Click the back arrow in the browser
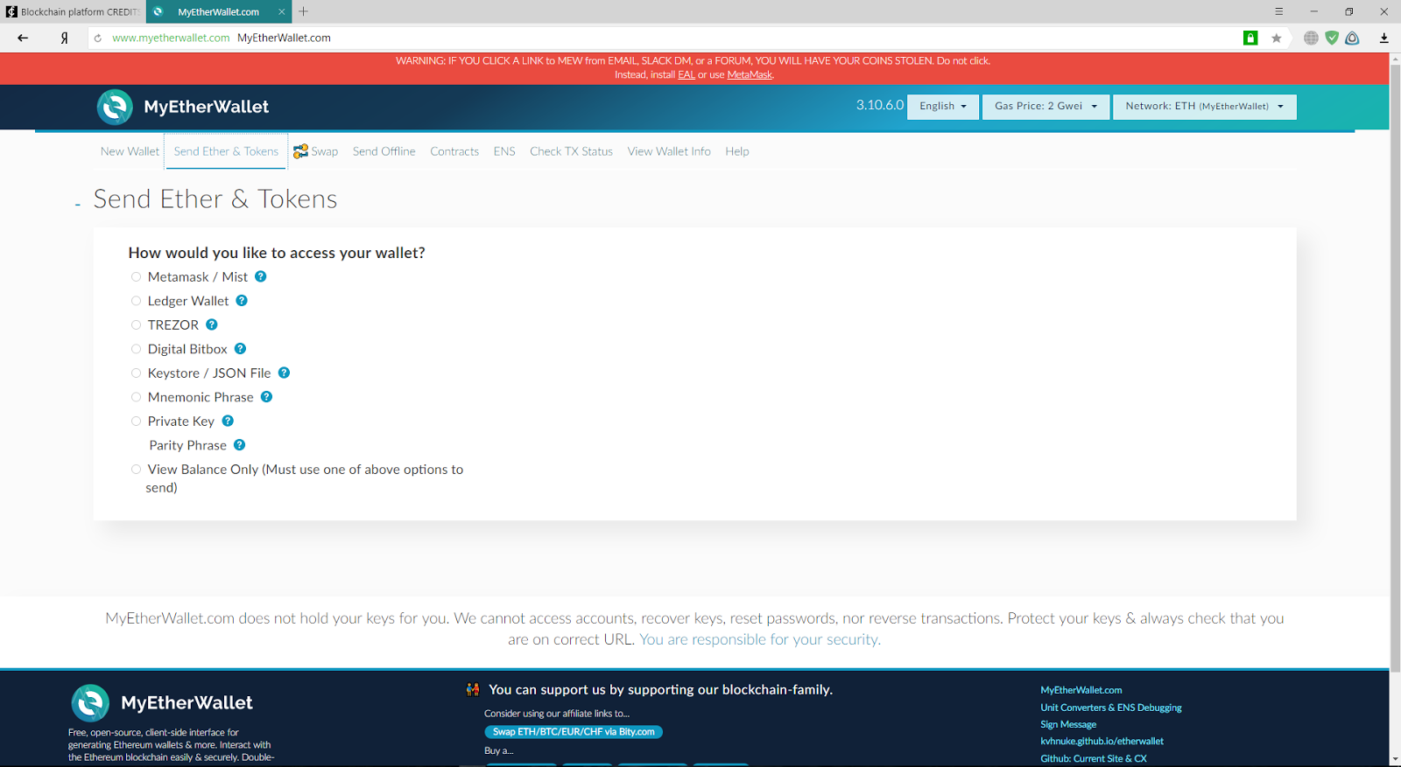 coord(23,38)
